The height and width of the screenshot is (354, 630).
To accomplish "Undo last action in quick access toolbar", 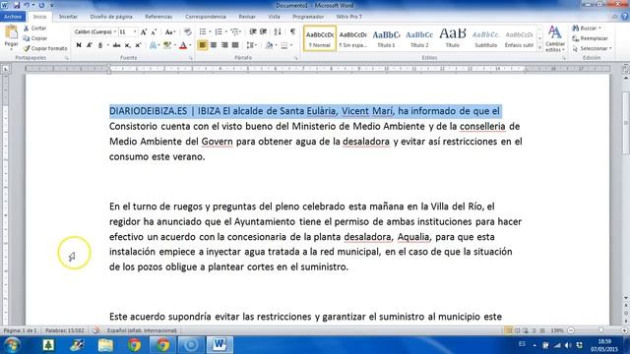I will click(x=27, y=5).
